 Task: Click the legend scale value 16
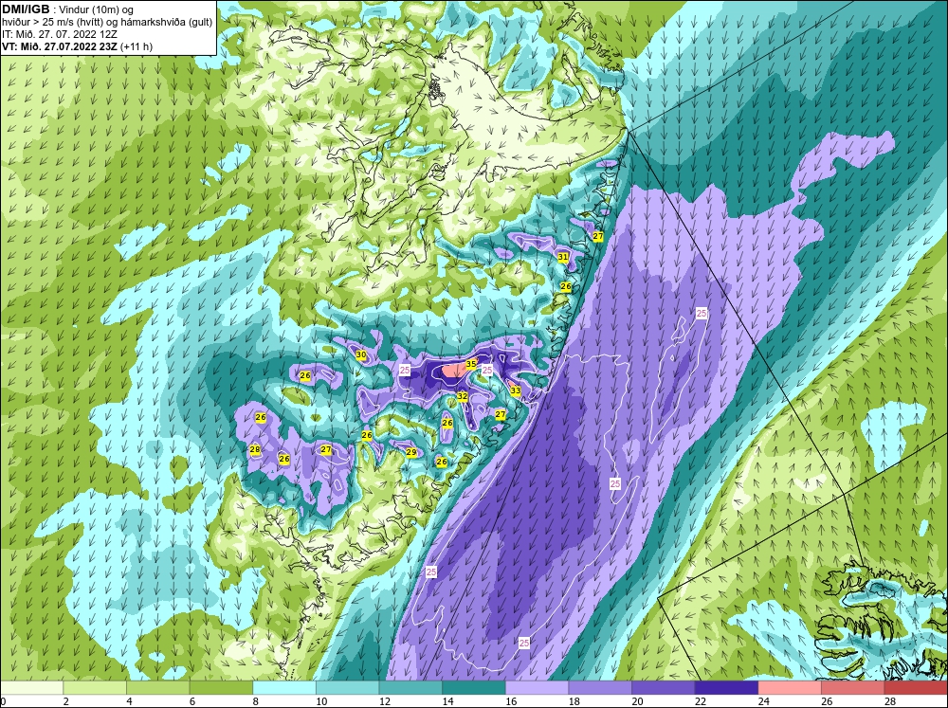click(511, 701)
